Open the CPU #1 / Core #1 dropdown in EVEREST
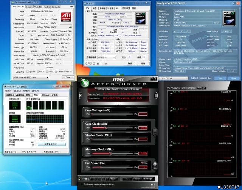Image resolution: width=242 pixels, height=190 pixels. point(173,78)
